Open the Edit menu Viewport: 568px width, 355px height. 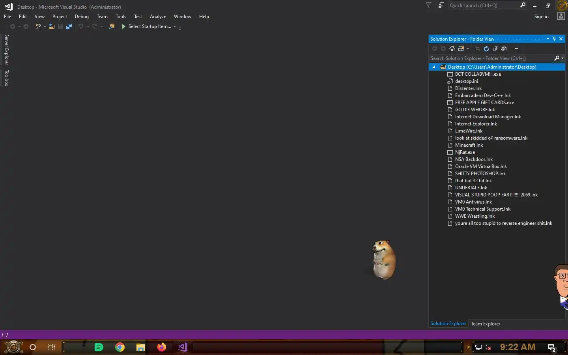(x=23, y=17)
